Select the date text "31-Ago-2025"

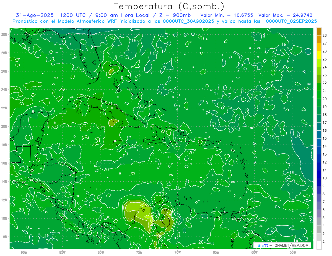(35, 15)
